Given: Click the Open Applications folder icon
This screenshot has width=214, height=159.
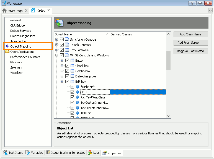Looking at the screenshot, I should [7, 52].
